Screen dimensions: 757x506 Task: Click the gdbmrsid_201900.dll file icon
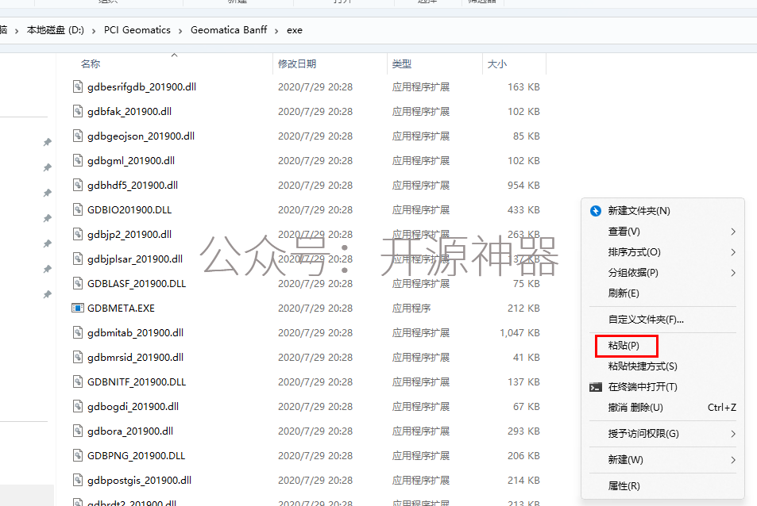tap(78, 357)
